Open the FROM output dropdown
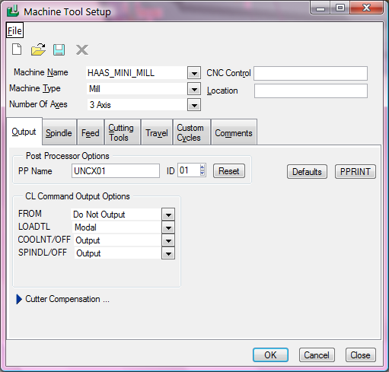Viewport: 389px width, 372px height. pyautogui.click(x=168, y=215)
